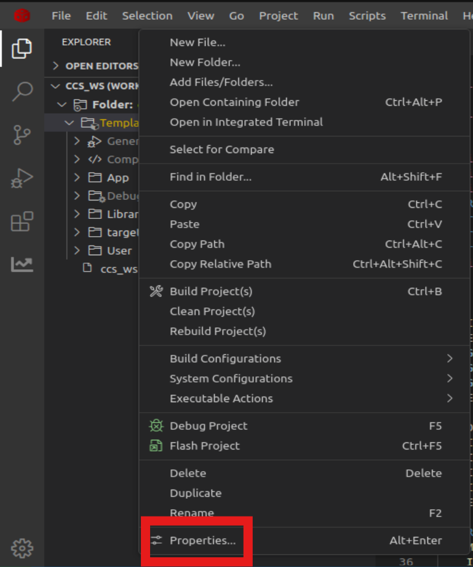Viewport: 473px width, 567px height.
Task: Click the App folder icon
Action: pos(95,177)
